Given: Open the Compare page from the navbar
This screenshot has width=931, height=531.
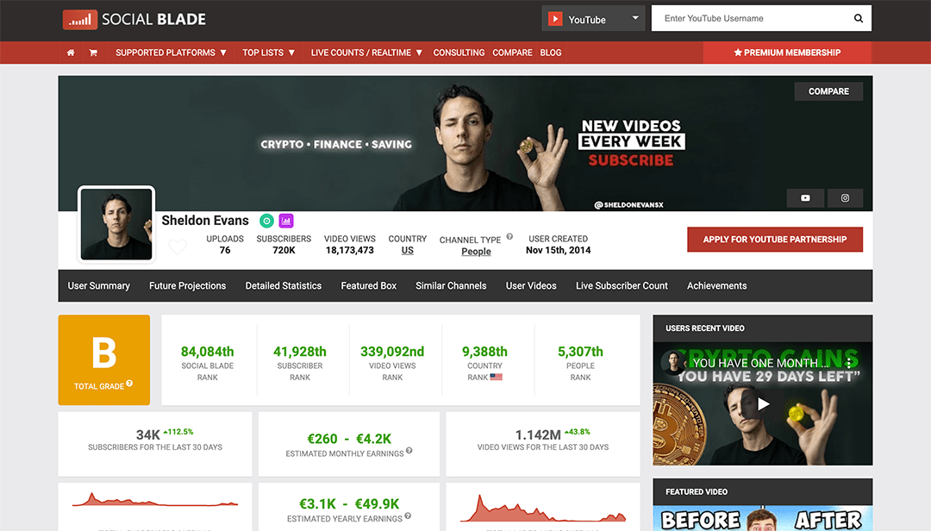Looking at the screenshot, I should (512, 53).
